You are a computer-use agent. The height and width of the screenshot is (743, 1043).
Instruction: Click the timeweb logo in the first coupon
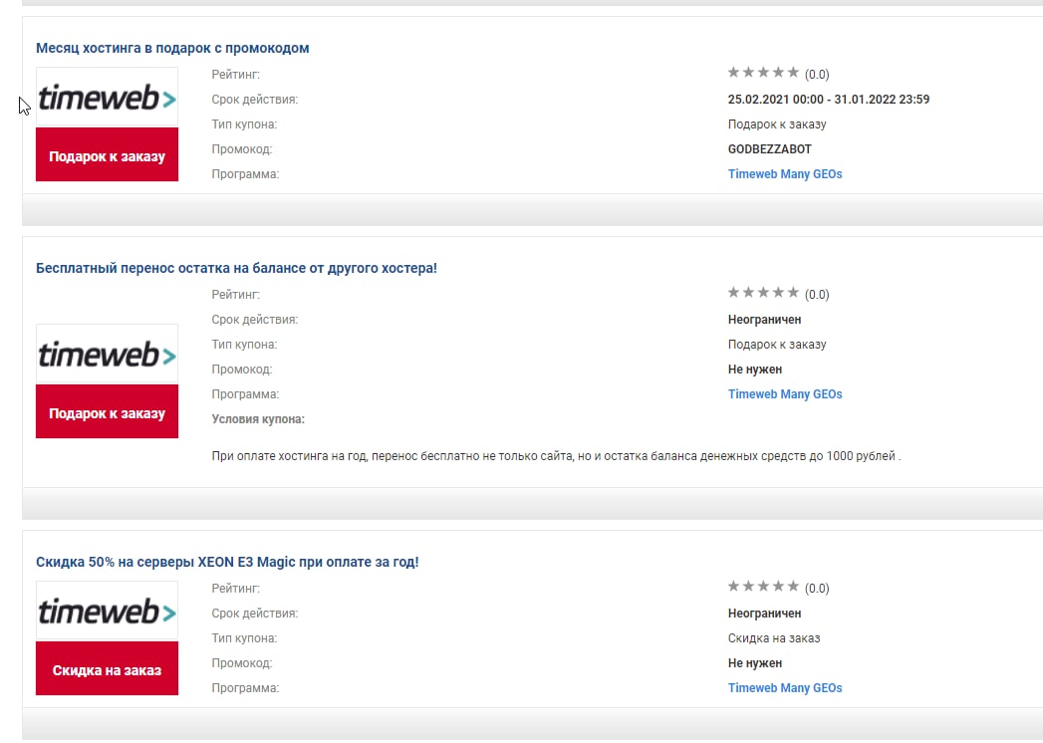[x=108, y=98]
